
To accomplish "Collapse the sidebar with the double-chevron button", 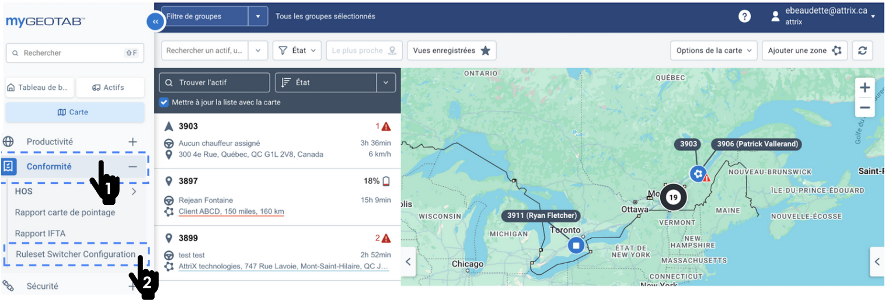I will 155,22.
